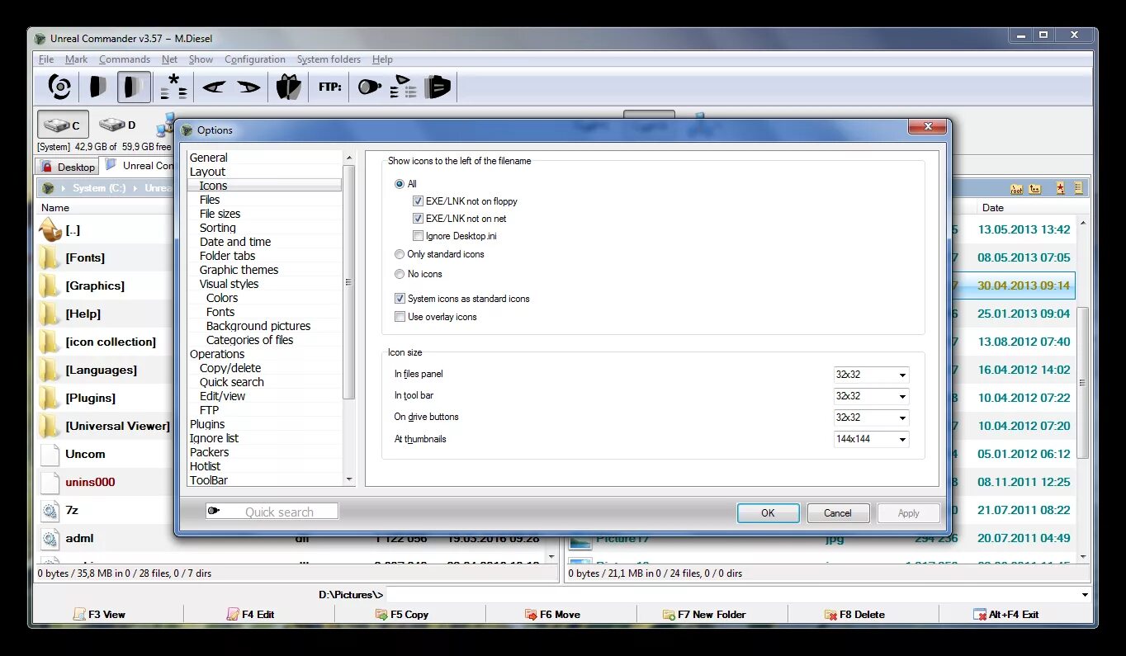
Task: Click the FTP: toolbar button
Action: tap(330, 86)
